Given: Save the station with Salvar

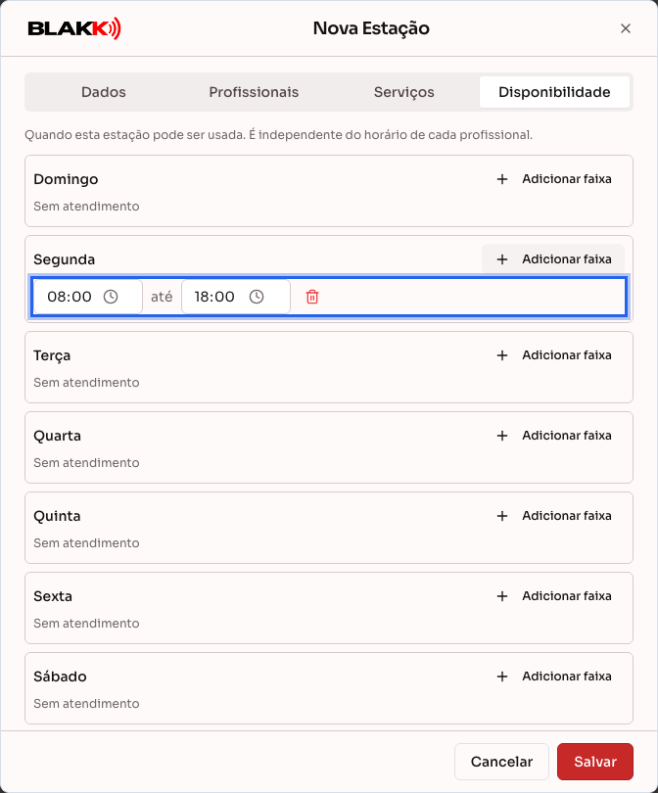Looking at the screenshot, I should click(x=594, y=762).
